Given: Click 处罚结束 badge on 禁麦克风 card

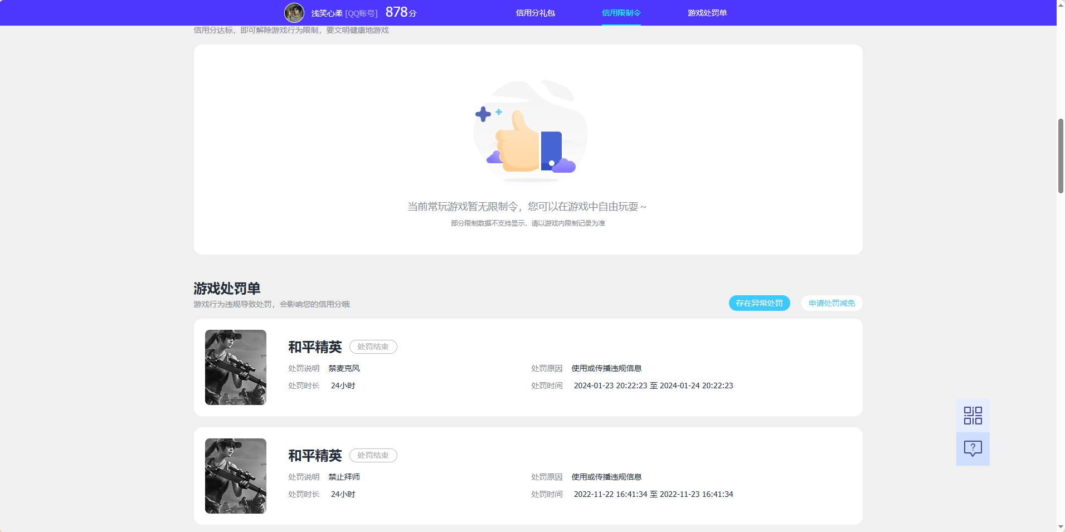Looking at the screenshot, I should pos(373,346).
